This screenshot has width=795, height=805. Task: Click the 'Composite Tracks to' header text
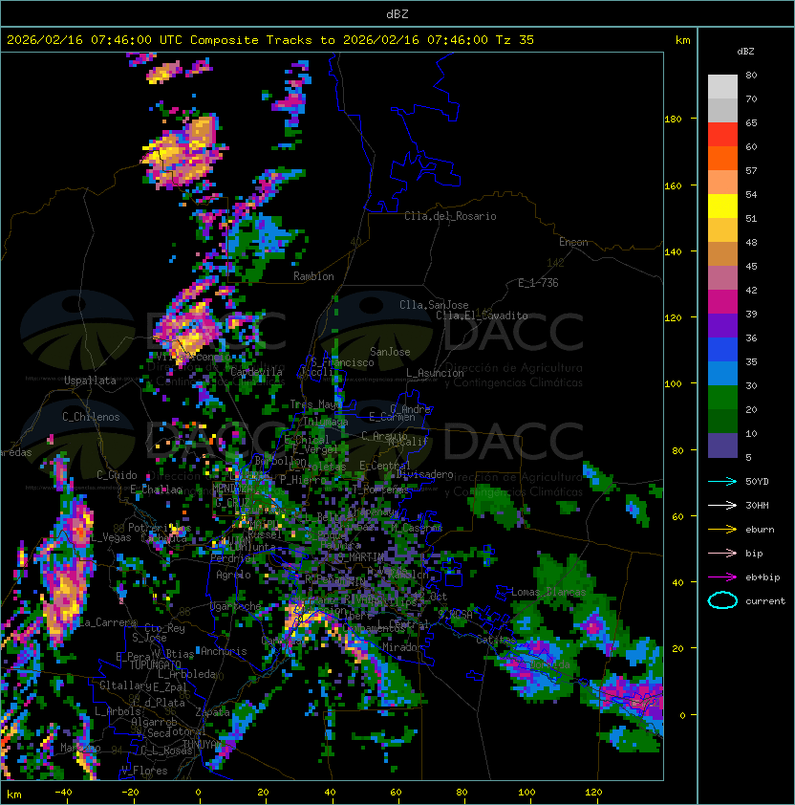262,40
